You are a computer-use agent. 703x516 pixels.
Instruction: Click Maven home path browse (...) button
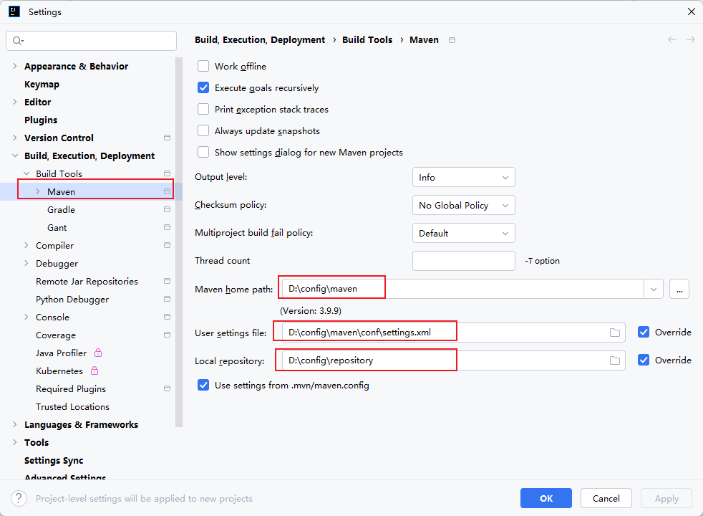pyautogui.click(x=679, y=290)
